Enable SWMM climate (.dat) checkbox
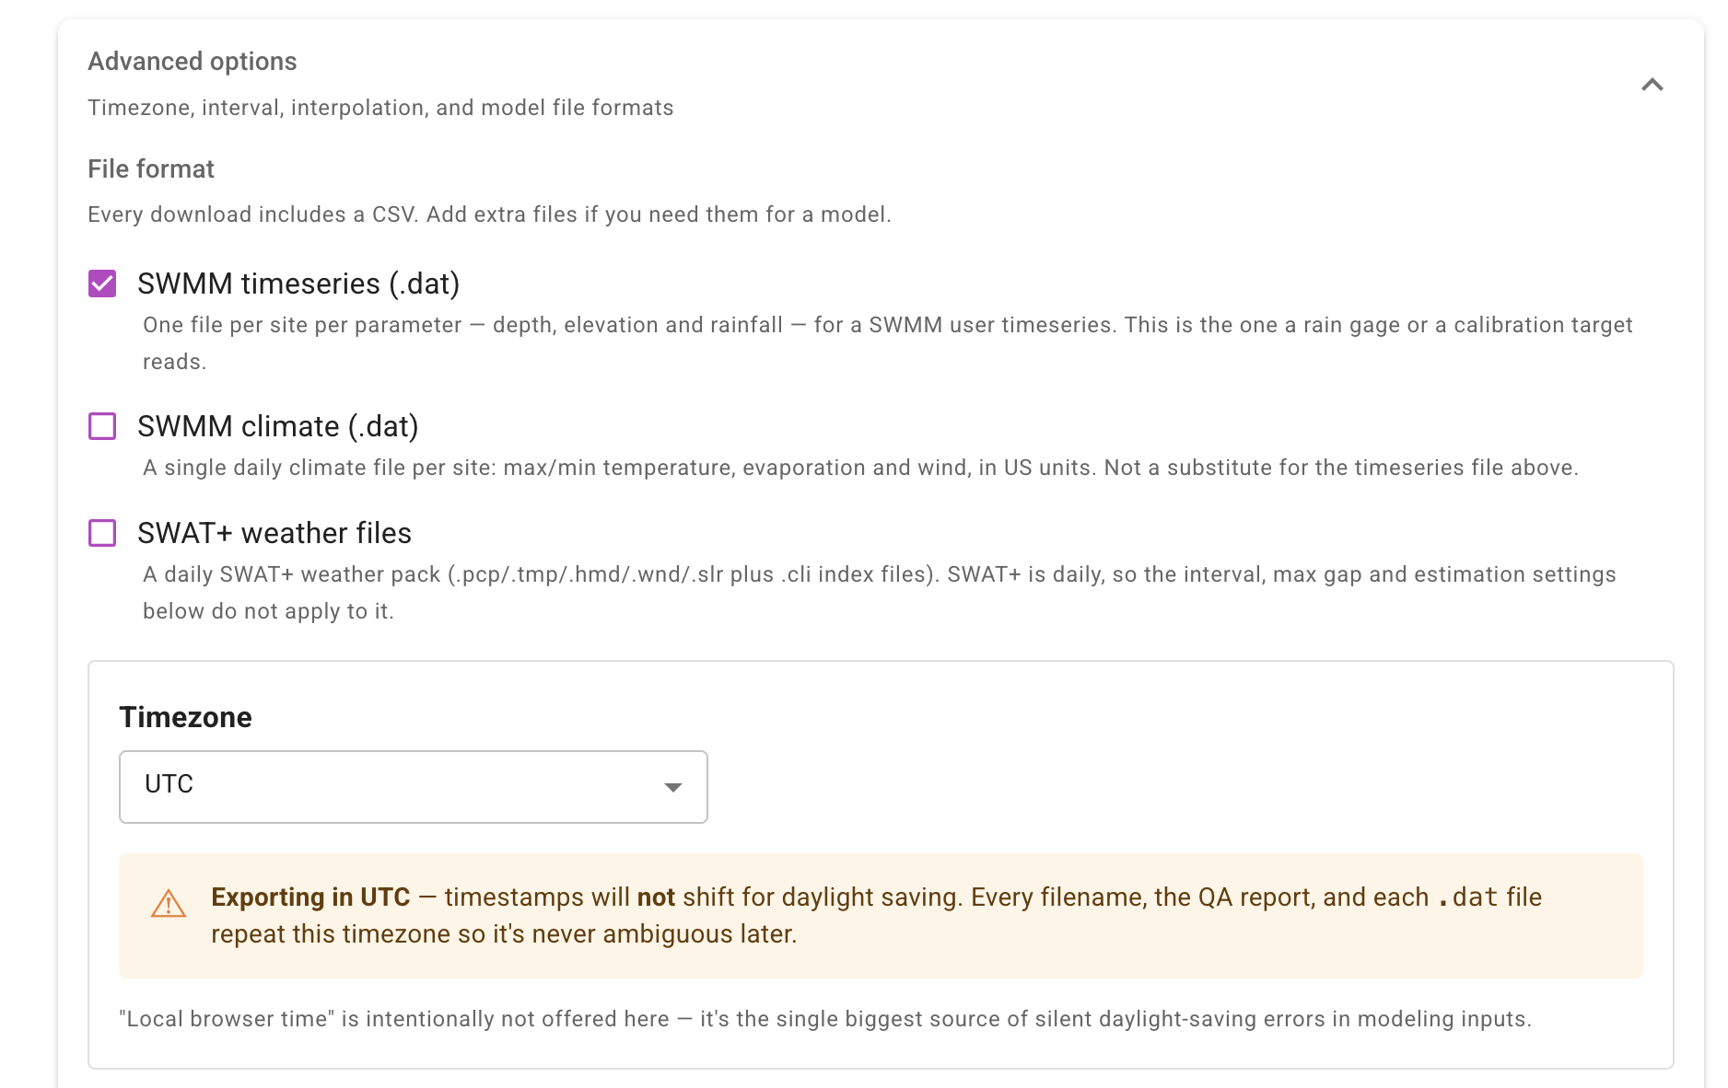1728x1088 pixels. 102,426
